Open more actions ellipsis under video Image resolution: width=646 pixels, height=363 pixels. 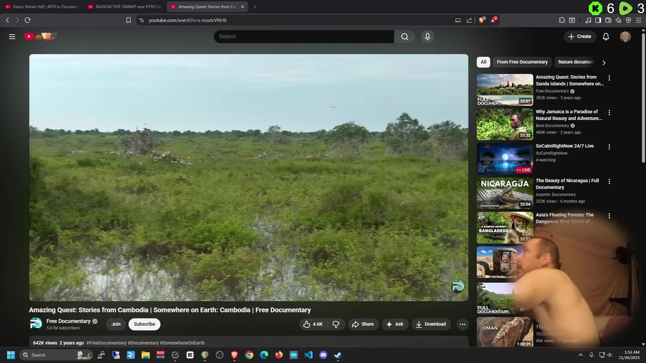tap(462, 324)
